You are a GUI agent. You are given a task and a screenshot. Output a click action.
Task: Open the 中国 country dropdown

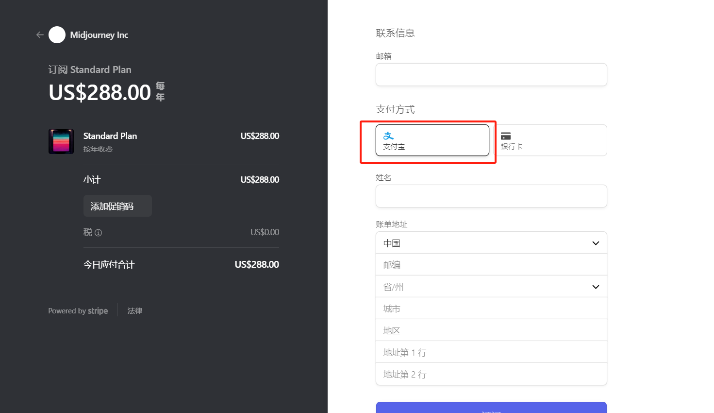(x=491, y=243)
